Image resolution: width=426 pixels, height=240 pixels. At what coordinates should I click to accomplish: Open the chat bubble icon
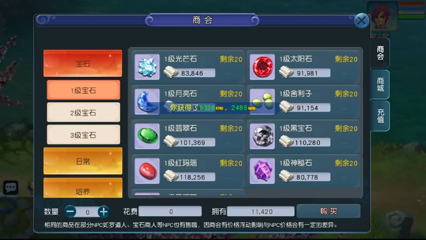click(11, 187)
